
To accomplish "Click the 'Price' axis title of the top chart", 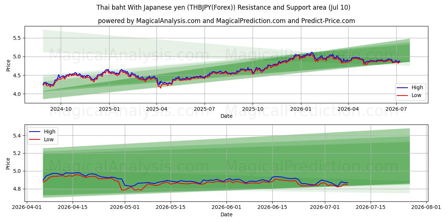I will 8,65.
